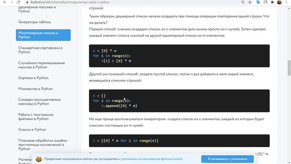Viewport: 291px width, 164px height.
Task: Open the Chrome three-dot menu
Action: 286,2
